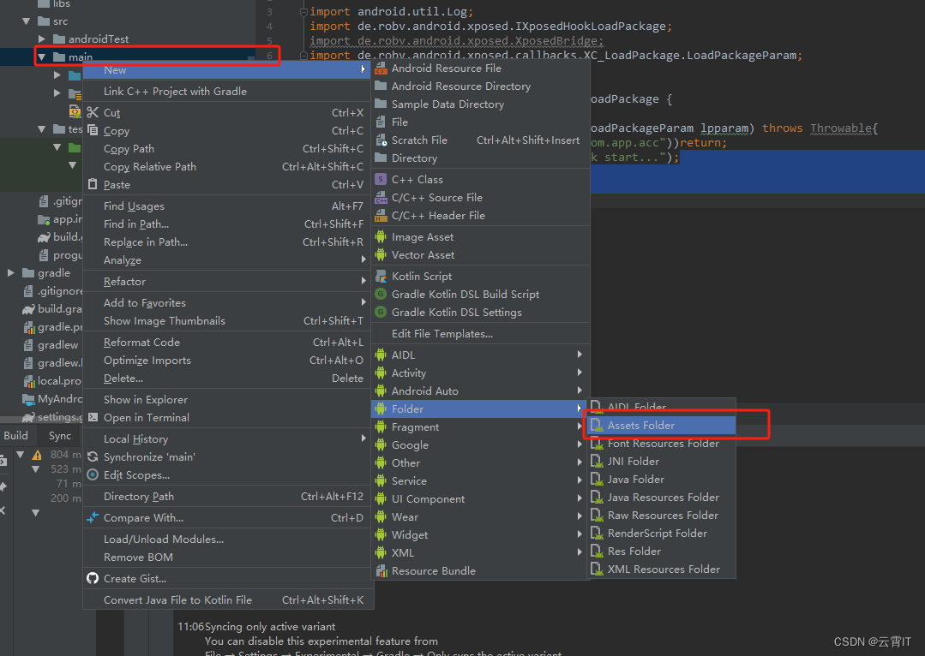Switch to the Build tab
This screenshot has height=656, width=925.
click(x=15, y=435)
